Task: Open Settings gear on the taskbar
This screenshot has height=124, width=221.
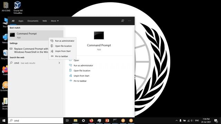Action: [x=83, y=121]
